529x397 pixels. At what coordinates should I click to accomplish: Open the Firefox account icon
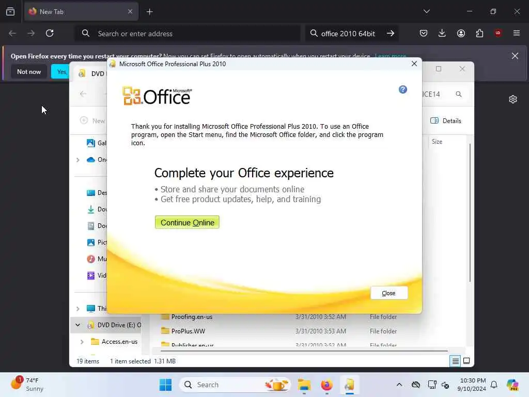coord(461,33)
